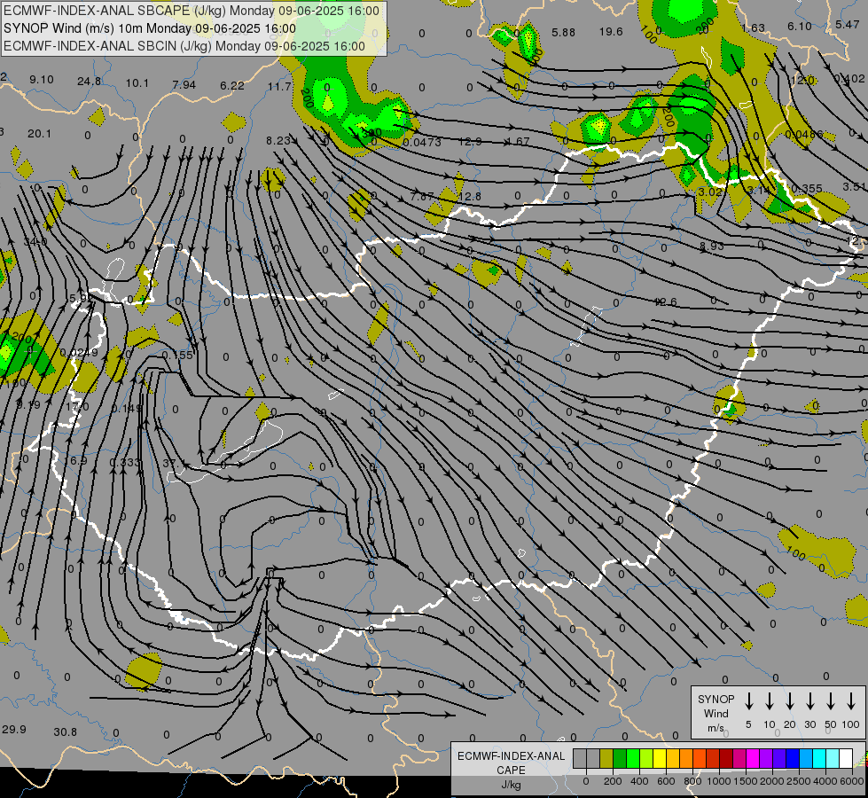
Task: Click the 200 tick label on the CAPE scale
Action: click(613, 781)
